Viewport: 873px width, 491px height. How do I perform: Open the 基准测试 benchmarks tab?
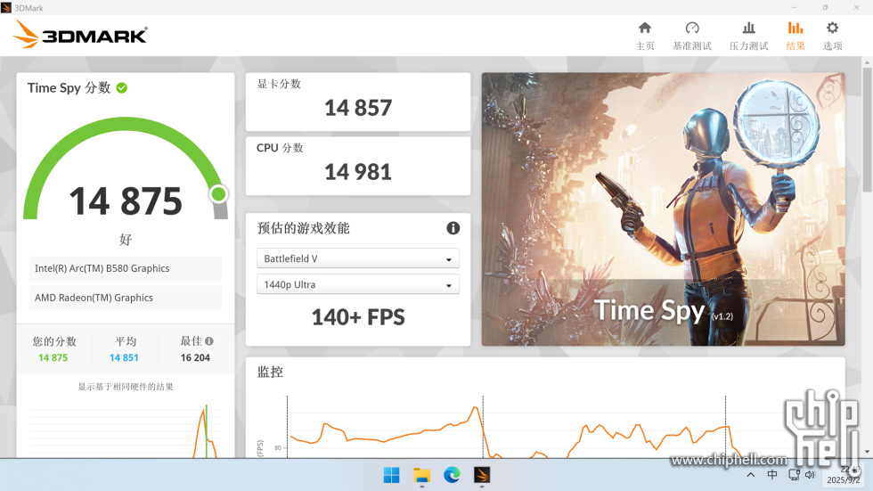[691, 37]
